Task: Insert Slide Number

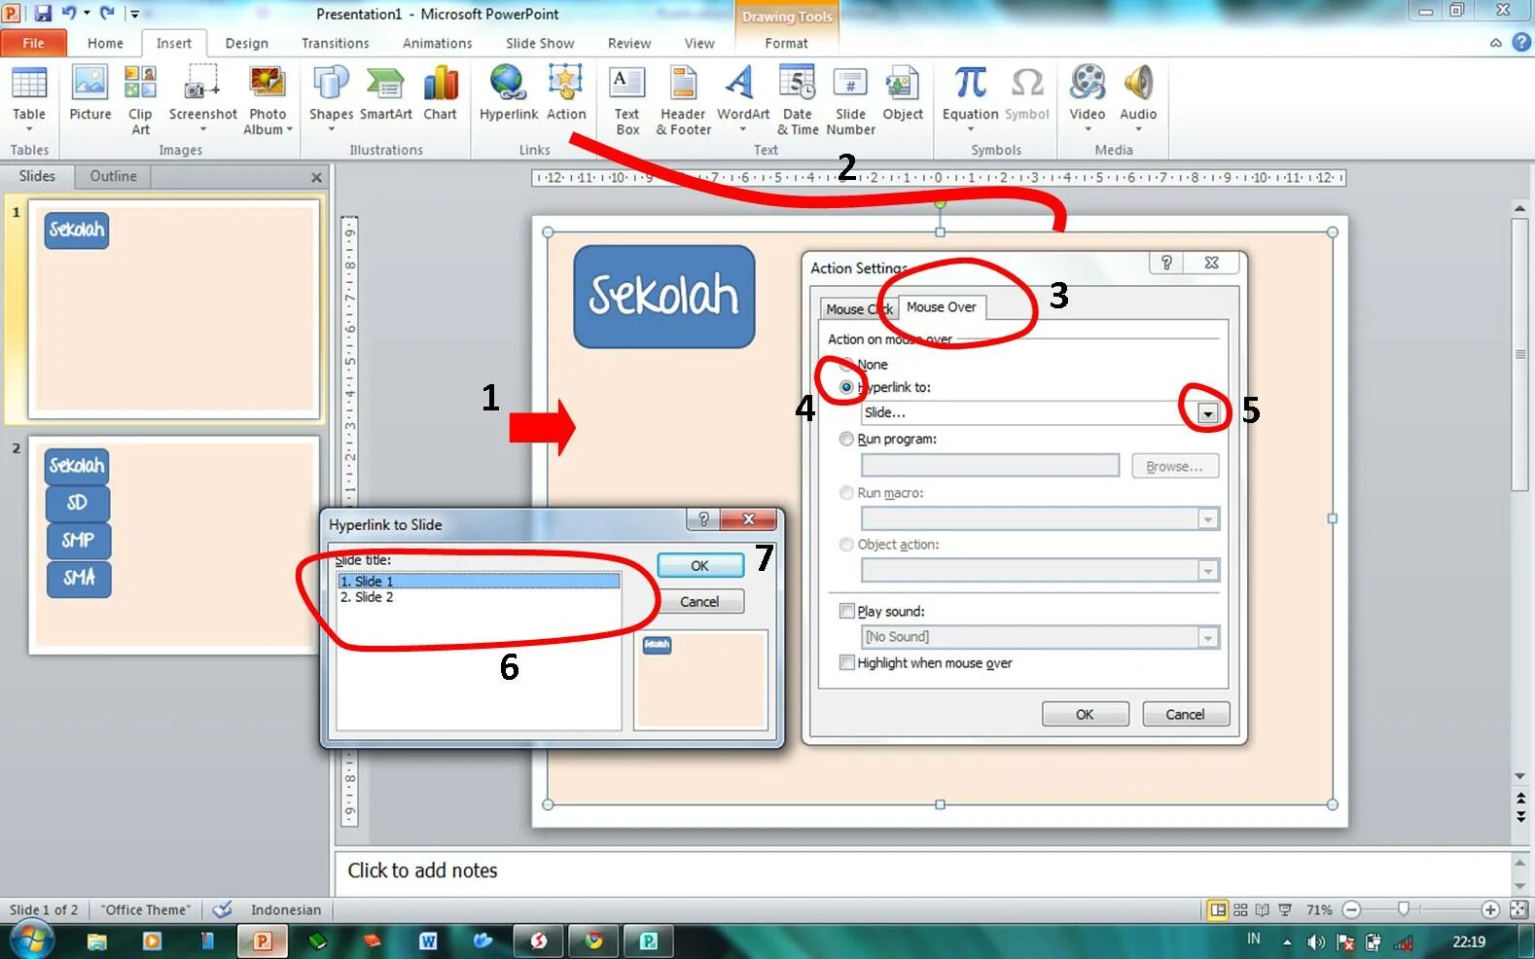Action: [x=850, y=99]
